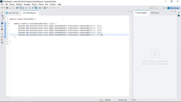The height and width of the screenshot is (102, 181).
Task: Click the dark circular plus icon on right sidebar
Action: click(179, 16)
